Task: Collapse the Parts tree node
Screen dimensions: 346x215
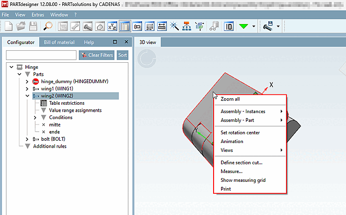Action: (x=19, y=74)
